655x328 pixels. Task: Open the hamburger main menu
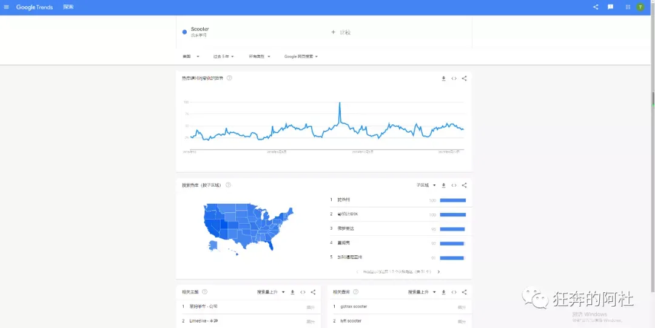pyautogui.click(x=6, y=7)
